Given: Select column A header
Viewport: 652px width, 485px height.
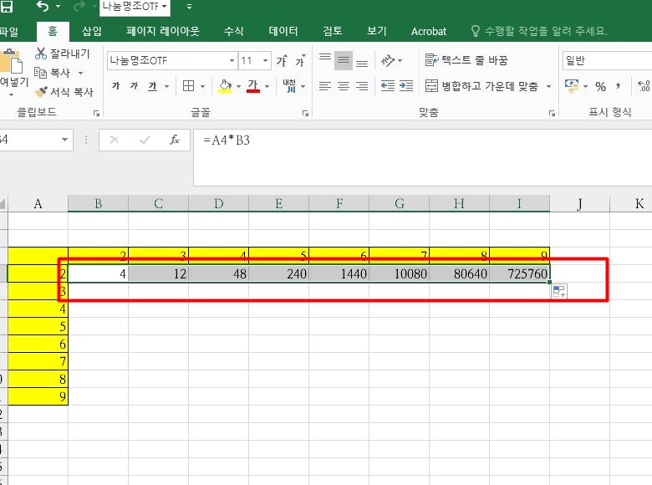Looking at the screenshot, I should [x=38, y=203].
